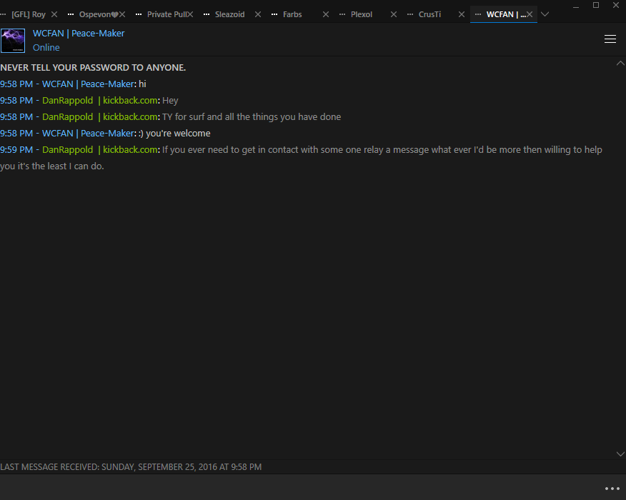Close the Farbs chat tab
Viewport: 626px width, 500px height.
pos(326,14)
